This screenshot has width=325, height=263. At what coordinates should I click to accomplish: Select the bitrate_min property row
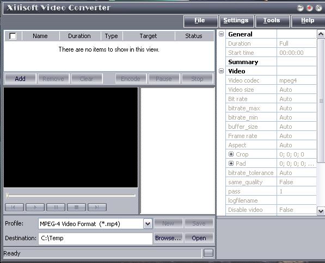tap(271, 117)
